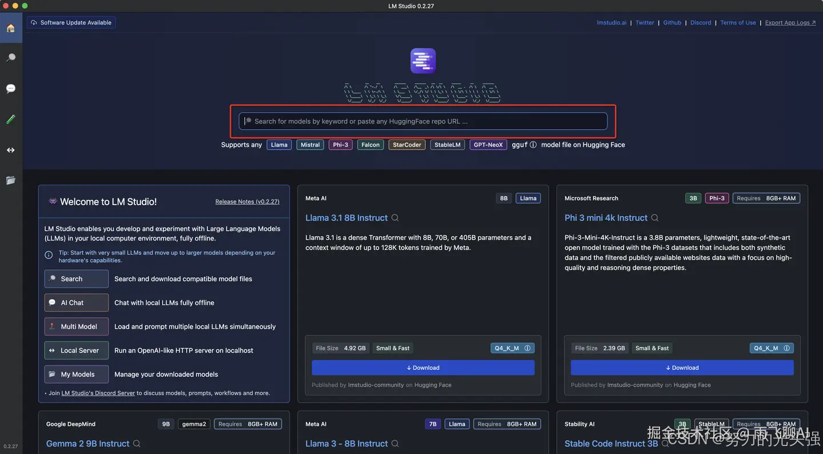This screenshot has width=823, height=454.
Task: Click Requires 8GB+ RAM badge on Phi 3 card
Action: (766, 198)
